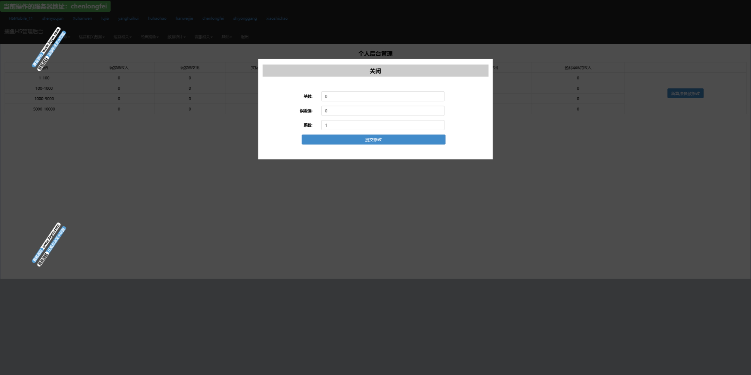Viewport: 751px width, 375px height.
Task: Select the shenyoujun server link
Action: (x=53, y=18)
